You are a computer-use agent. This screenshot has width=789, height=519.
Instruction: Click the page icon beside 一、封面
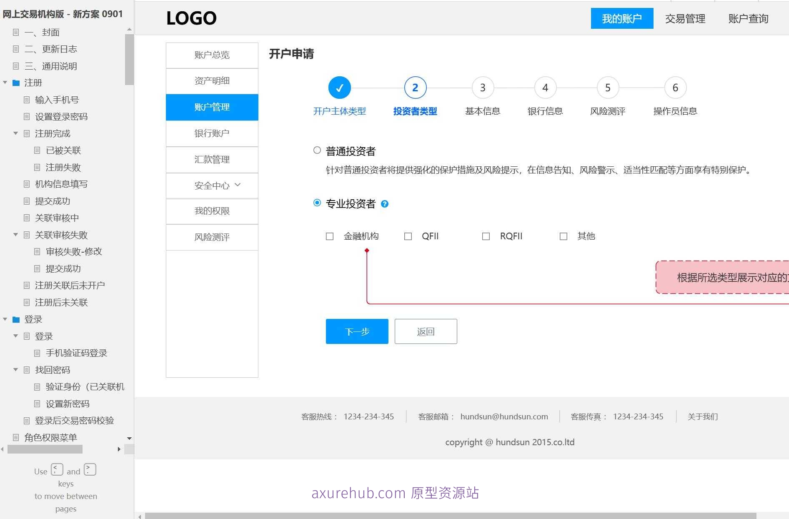click(16, 33)
